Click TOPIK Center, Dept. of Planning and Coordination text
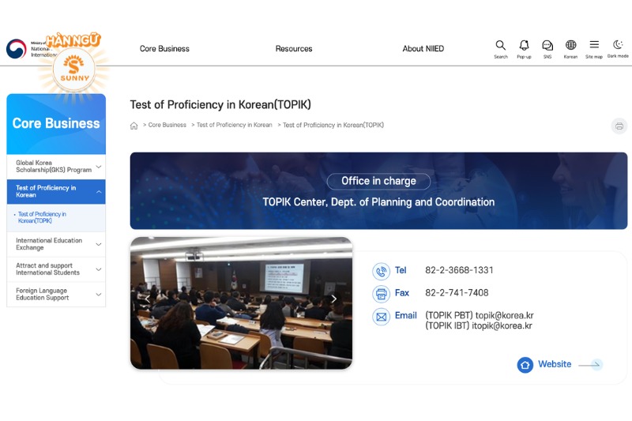 point(378,202)
